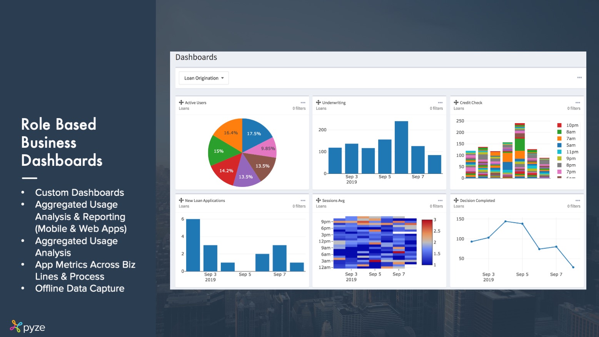This screenshot has width=599, height=337.
Task: Click move handle icon on Decision Completed widget
Action: click(x=456, y=200)
